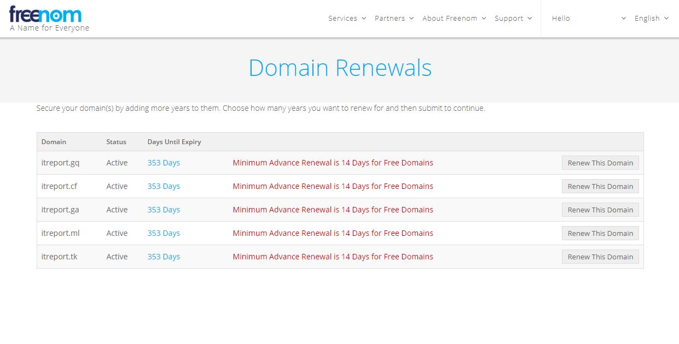This screenshot has height=344, width=679.
Task: Renew the itreport.tk domain
Action: (600, 257)
